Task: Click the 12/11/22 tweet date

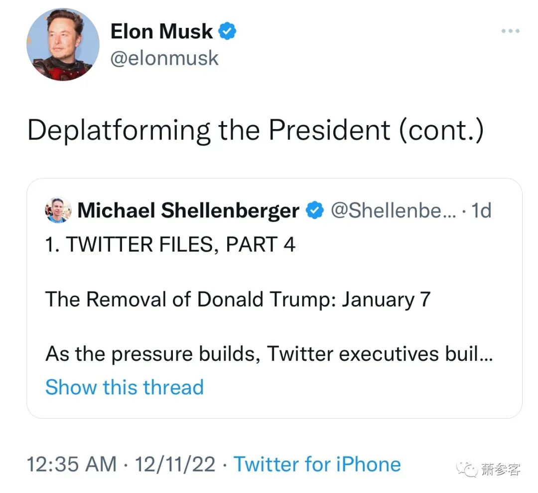Action: coord(174,464)
